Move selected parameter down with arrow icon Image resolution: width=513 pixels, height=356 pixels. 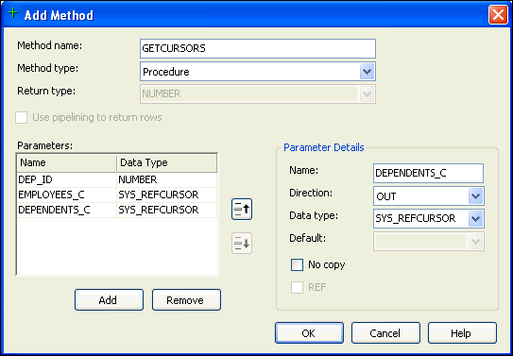click(242, 244)
